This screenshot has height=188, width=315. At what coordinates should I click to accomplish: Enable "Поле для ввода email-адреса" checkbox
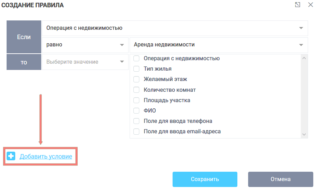137,132
